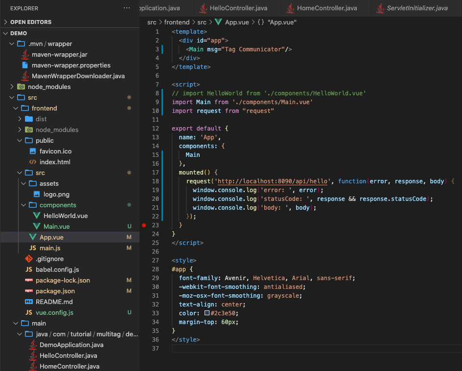Viewport: 462px width, 371px height.
Task: Open Main.vue file in explorer
Action: (x=57, y=226)
